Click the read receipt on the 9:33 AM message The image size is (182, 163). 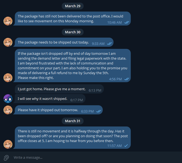coord(109,44)
